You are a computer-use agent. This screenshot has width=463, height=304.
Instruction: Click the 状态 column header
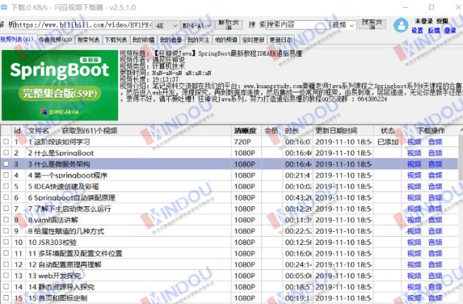click(x=387, y=130)
